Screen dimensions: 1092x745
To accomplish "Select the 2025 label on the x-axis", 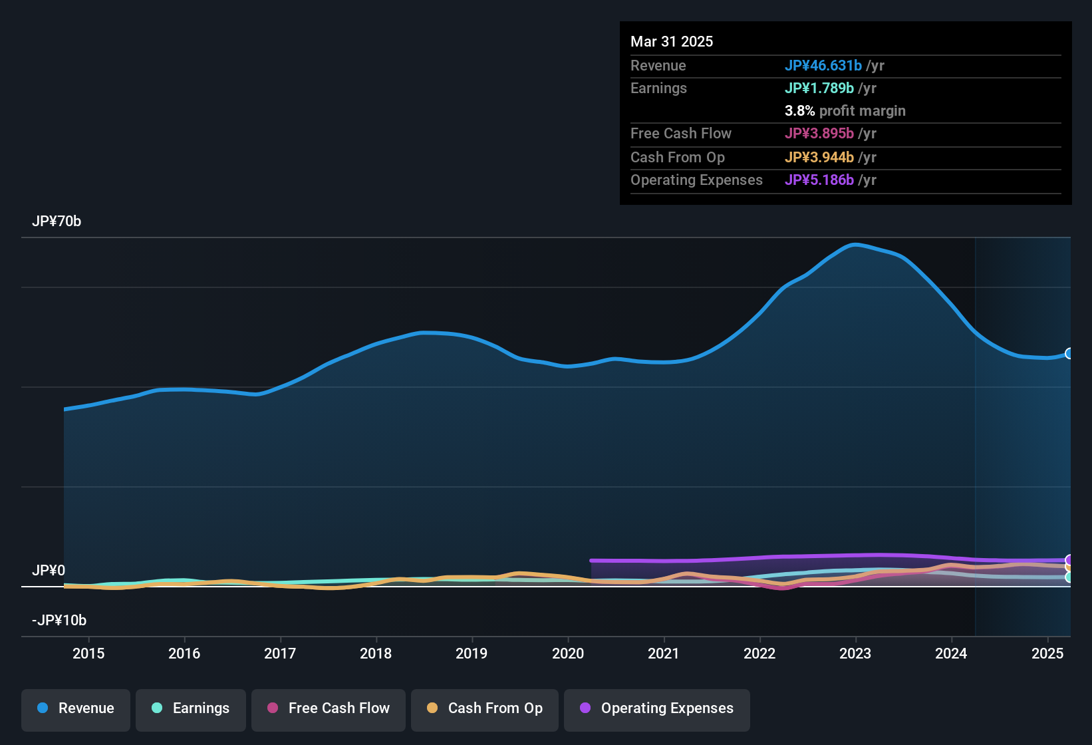I will click(1047, 653).
